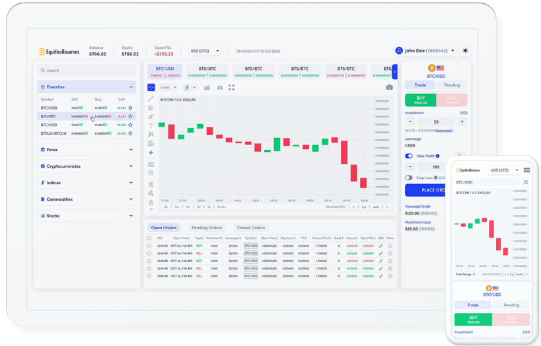Screen dimensions: 541x346
Task: Click the blue back arrow in chart sidebar
Action: pos(151,153)
